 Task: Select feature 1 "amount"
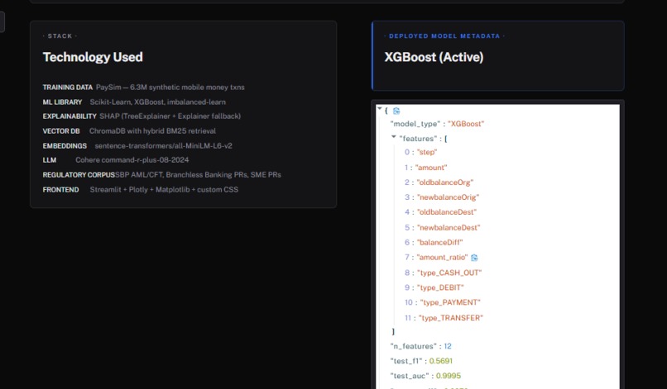pyautogui.click(x=431, y=168)
